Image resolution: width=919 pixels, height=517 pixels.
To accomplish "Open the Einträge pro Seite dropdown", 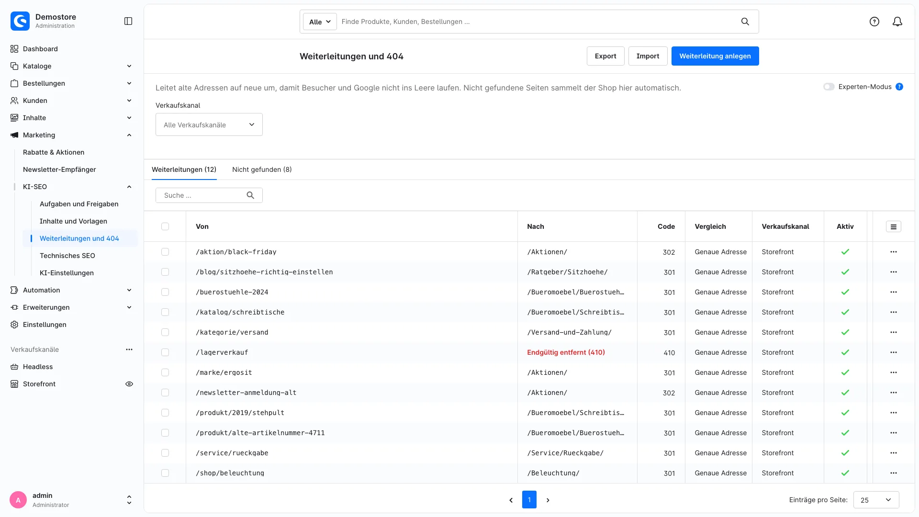I will 876,500.
